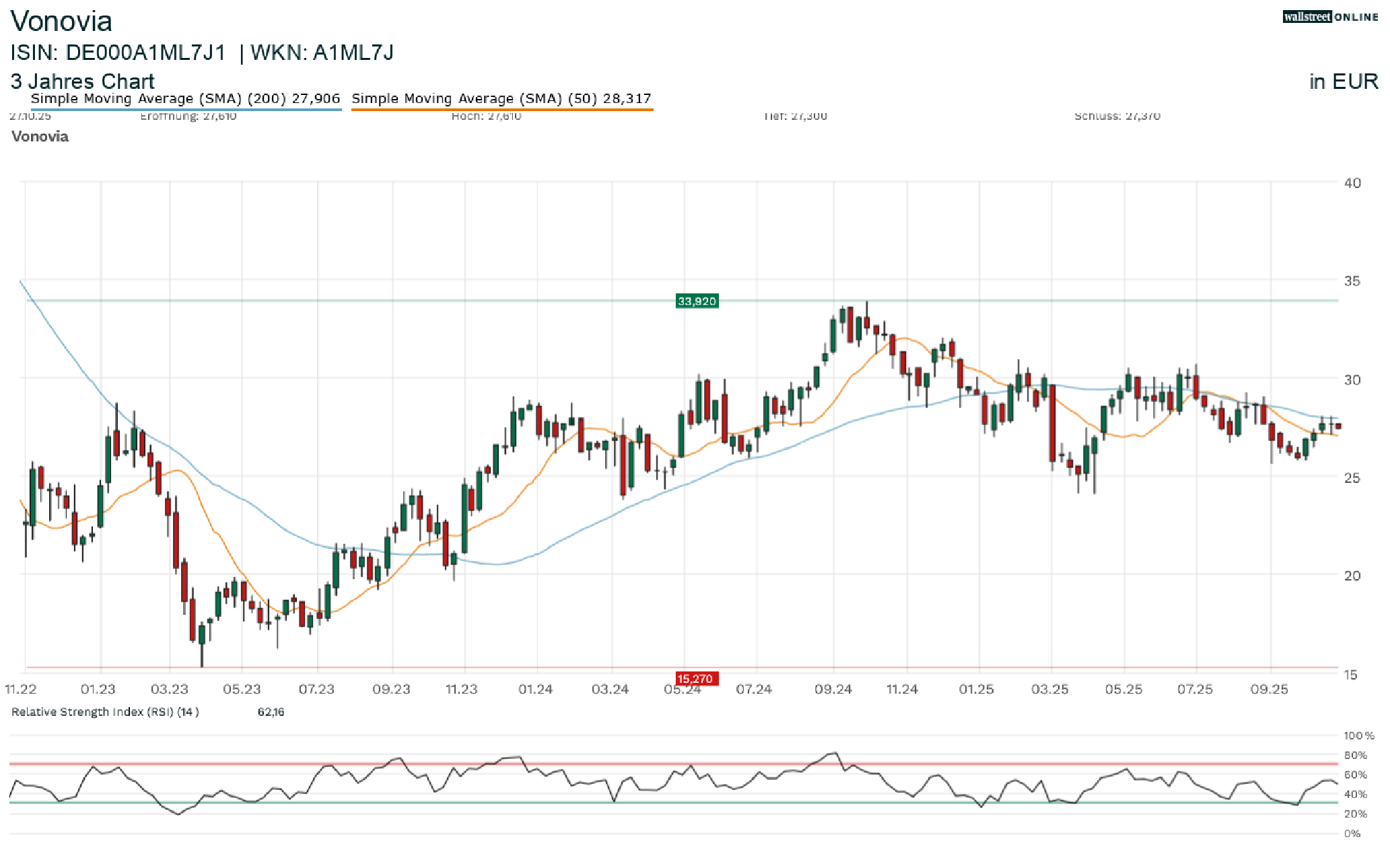Image resolution: width=1390 pixels, height=862 pixels.
Task: Click the 09.24 date axis label
Action: click(x=833, y=689)
